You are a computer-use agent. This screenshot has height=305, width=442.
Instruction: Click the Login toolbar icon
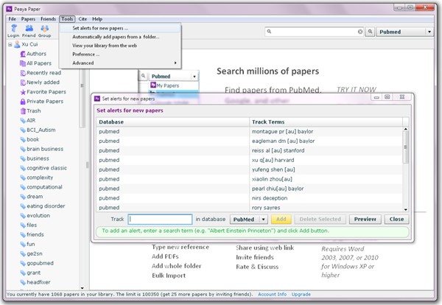(x=13, y=29)
